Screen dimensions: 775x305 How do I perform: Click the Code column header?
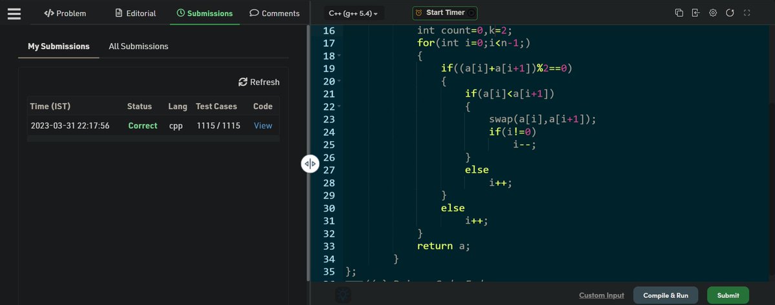click(263, 106)
